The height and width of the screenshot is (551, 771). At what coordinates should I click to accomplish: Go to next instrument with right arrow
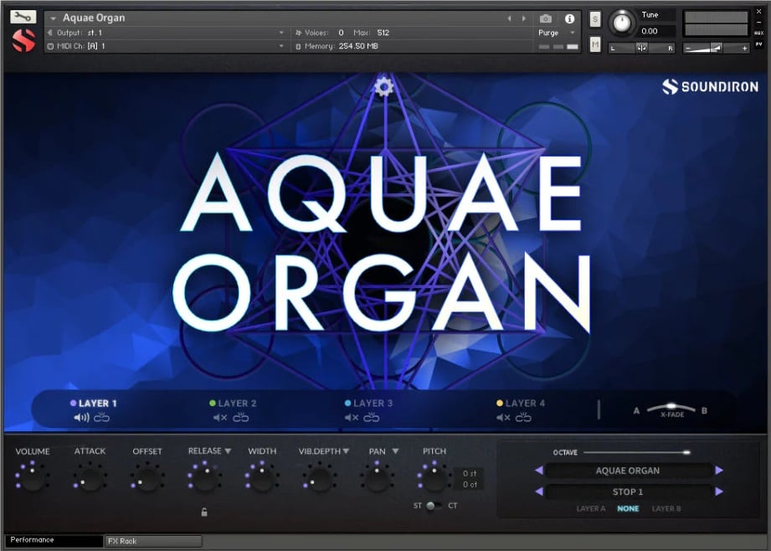point(524,18)
